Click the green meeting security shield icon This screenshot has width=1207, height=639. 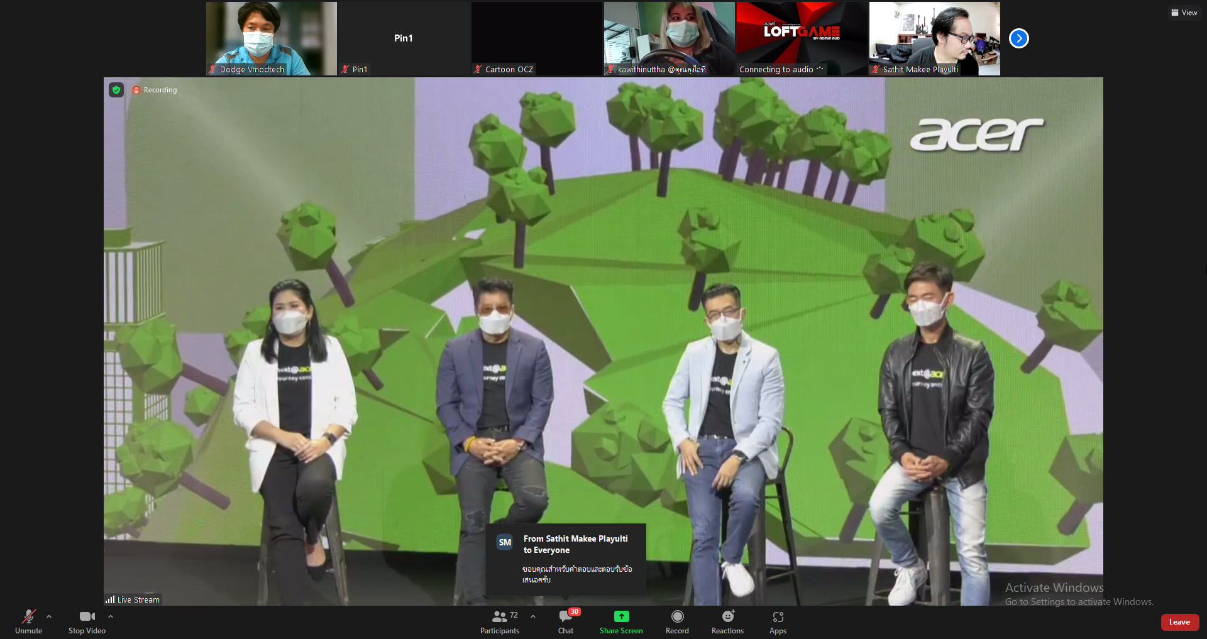point(116,90)
